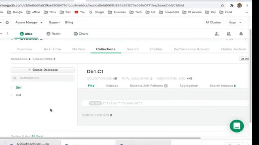The width and height of the screenshot is (259, 145).
Task: Open the Search tab
Action: point(133,49)
